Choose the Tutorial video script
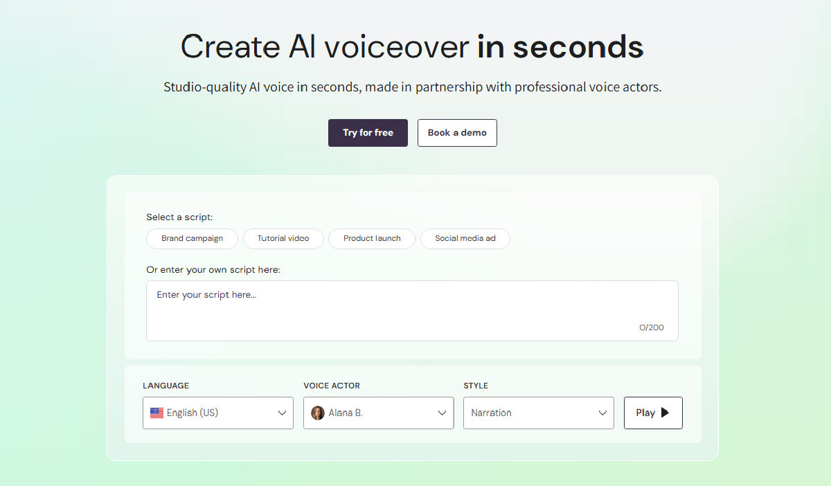Image resolution: width=831 pixels, height=486 pixels. (x=283, y=238)
